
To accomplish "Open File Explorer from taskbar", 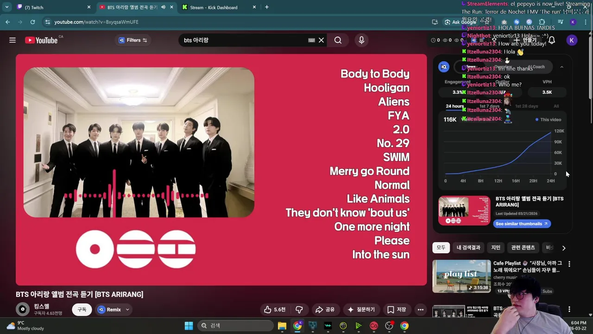I will click(x=282, y=326).
